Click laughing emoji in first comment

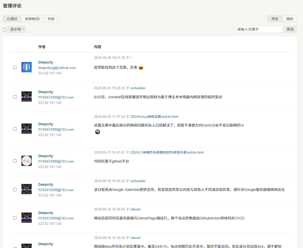(x=141, y=68)
